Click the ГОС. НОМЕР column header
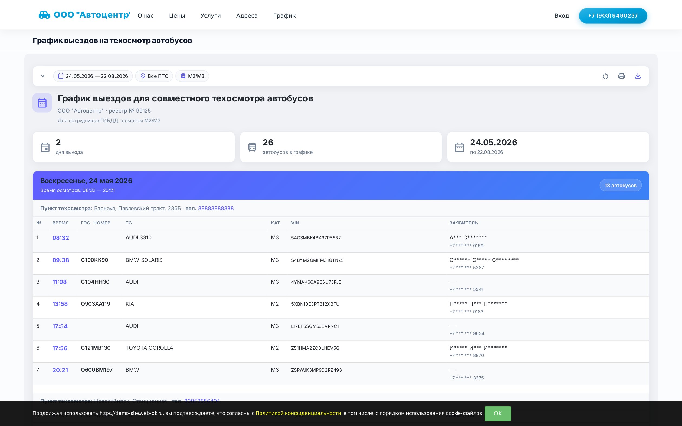This screenshot has height=426, width=682. pos(96,223)
